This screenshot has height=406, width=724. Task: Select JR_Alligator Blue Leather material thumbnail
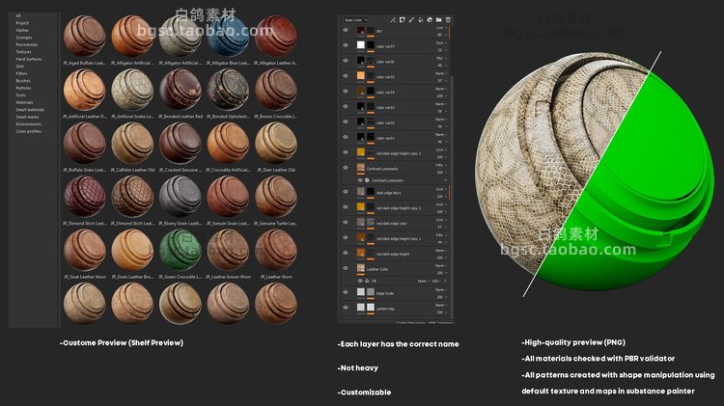tap(228, 36)
